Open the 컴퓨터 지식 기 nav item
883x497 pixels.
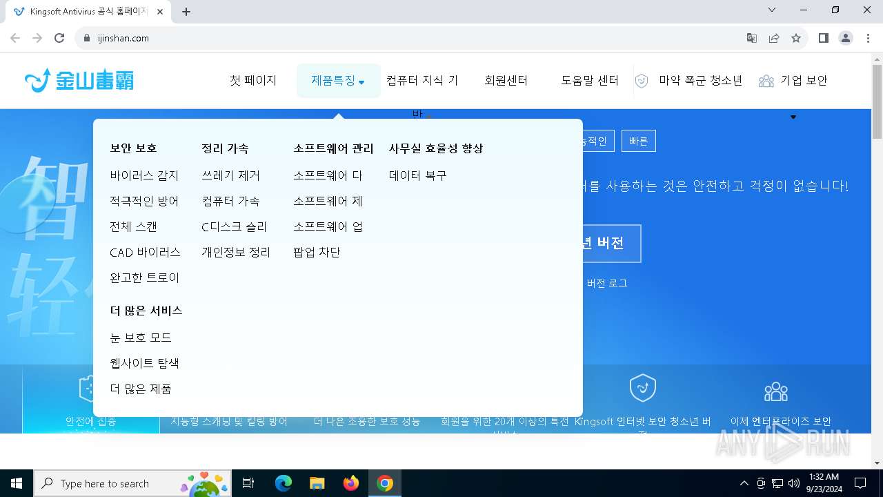pos(422,81)
